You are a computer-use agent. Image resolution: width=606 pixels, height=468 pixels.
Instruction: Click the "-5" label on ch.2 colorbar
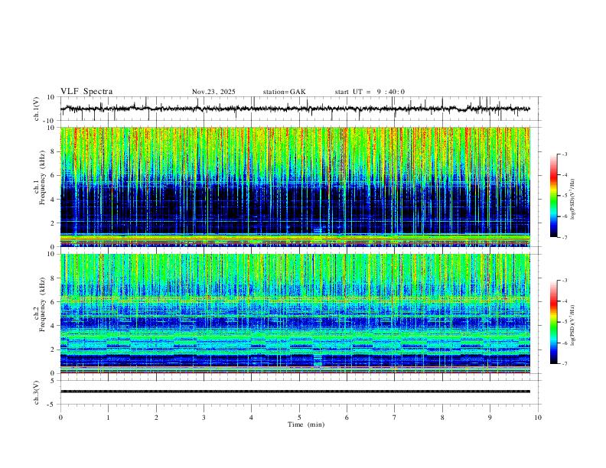coord(565,322)
